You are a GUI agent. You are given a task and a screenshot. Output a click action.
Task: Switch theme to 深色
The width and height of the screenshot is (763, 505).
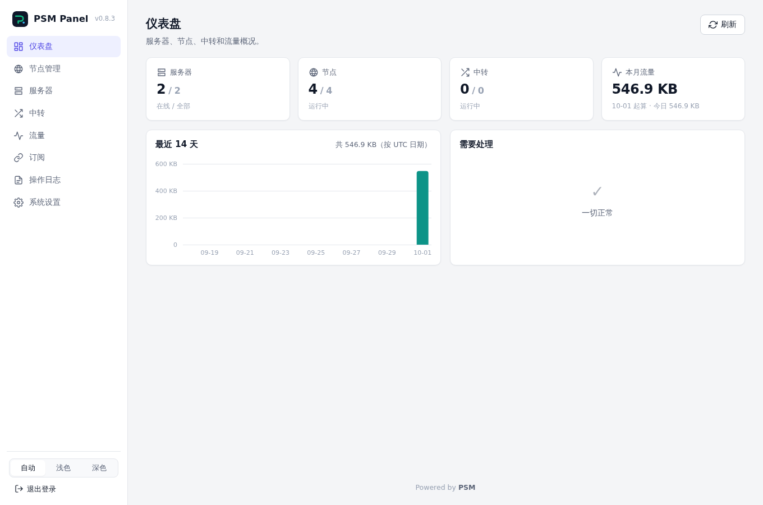(99, 468)
